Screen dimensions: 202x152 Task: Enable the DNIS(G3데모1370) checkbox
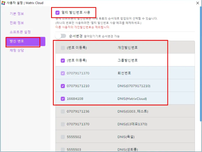click(x=63, y=124)
